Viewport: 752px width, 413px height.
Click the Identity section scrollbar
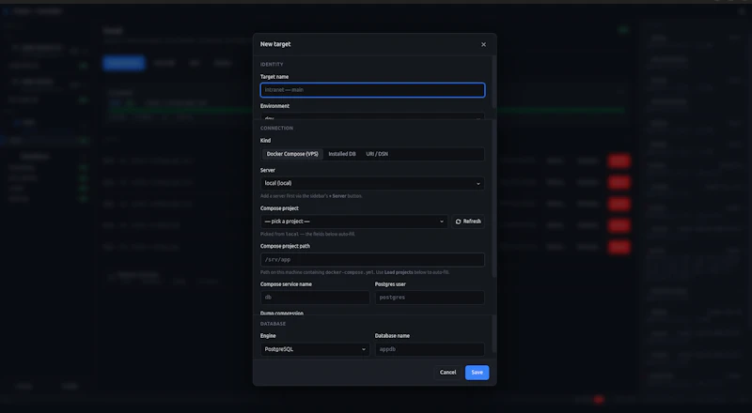click(494, 83)
